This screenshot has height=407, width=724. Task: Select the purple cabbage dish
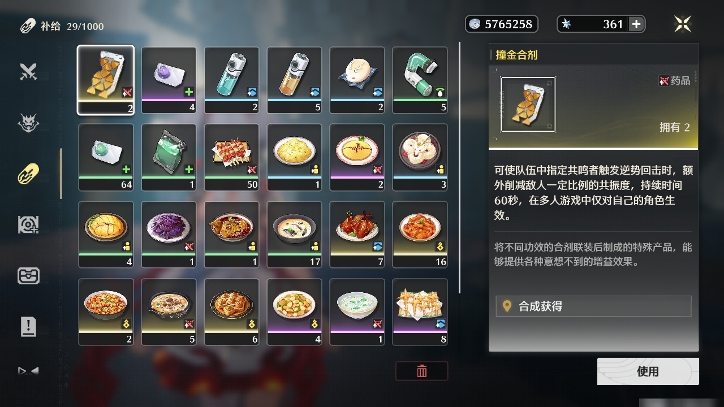169,234
